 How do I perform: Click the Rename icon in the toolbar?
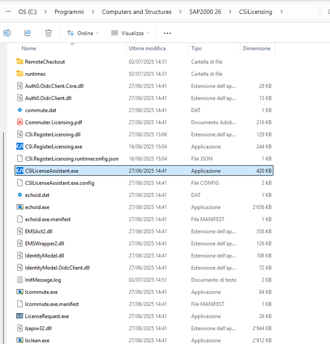tap(7, 33)
